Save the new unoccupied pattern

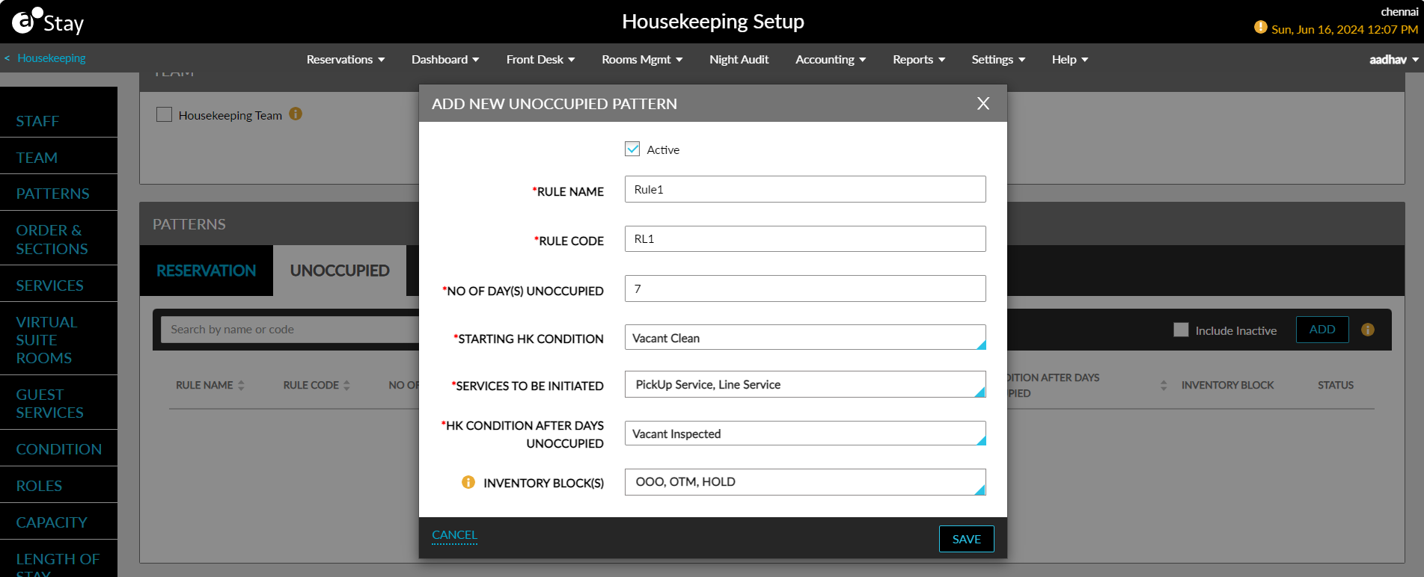pos(967,539)
